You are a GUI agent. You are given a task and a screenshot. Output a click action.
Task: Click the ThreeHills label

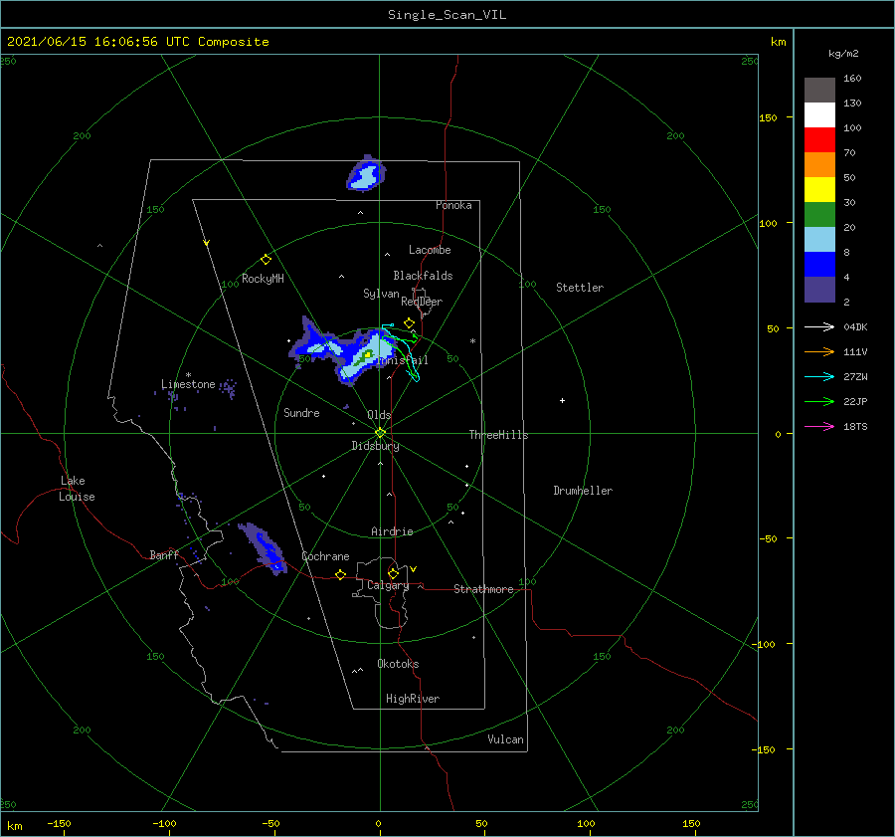pyautogui.click(x=499, y=435)
